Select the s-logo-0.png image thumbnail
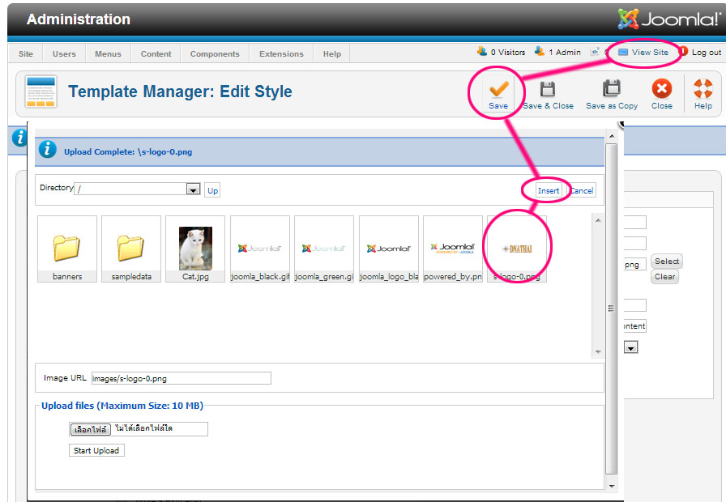726x502 pixels. tap(517, 248)
